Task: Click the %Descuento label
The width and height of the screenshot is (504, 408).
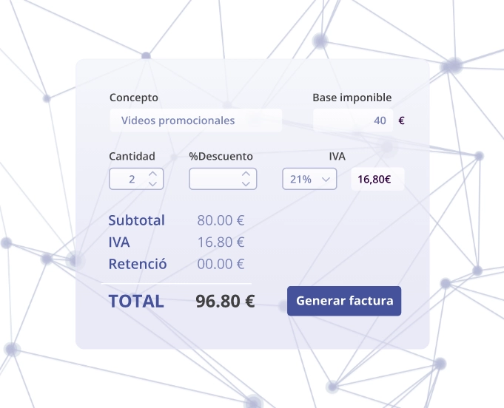Action: [x=221, y=156]
